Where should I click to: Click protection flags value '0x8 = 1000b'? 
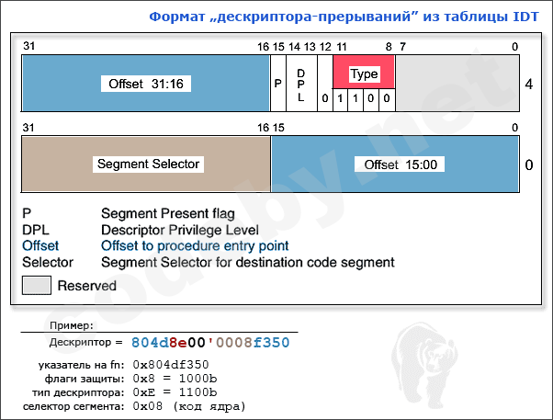tap(175, 379)
